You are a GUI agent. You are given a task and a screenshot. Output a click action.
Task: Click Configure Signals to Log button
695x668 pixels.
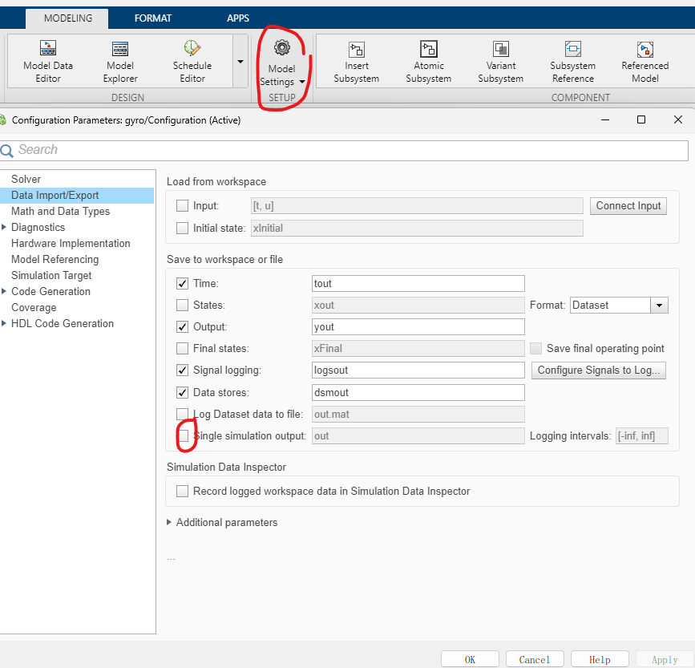tap(599, 370)
